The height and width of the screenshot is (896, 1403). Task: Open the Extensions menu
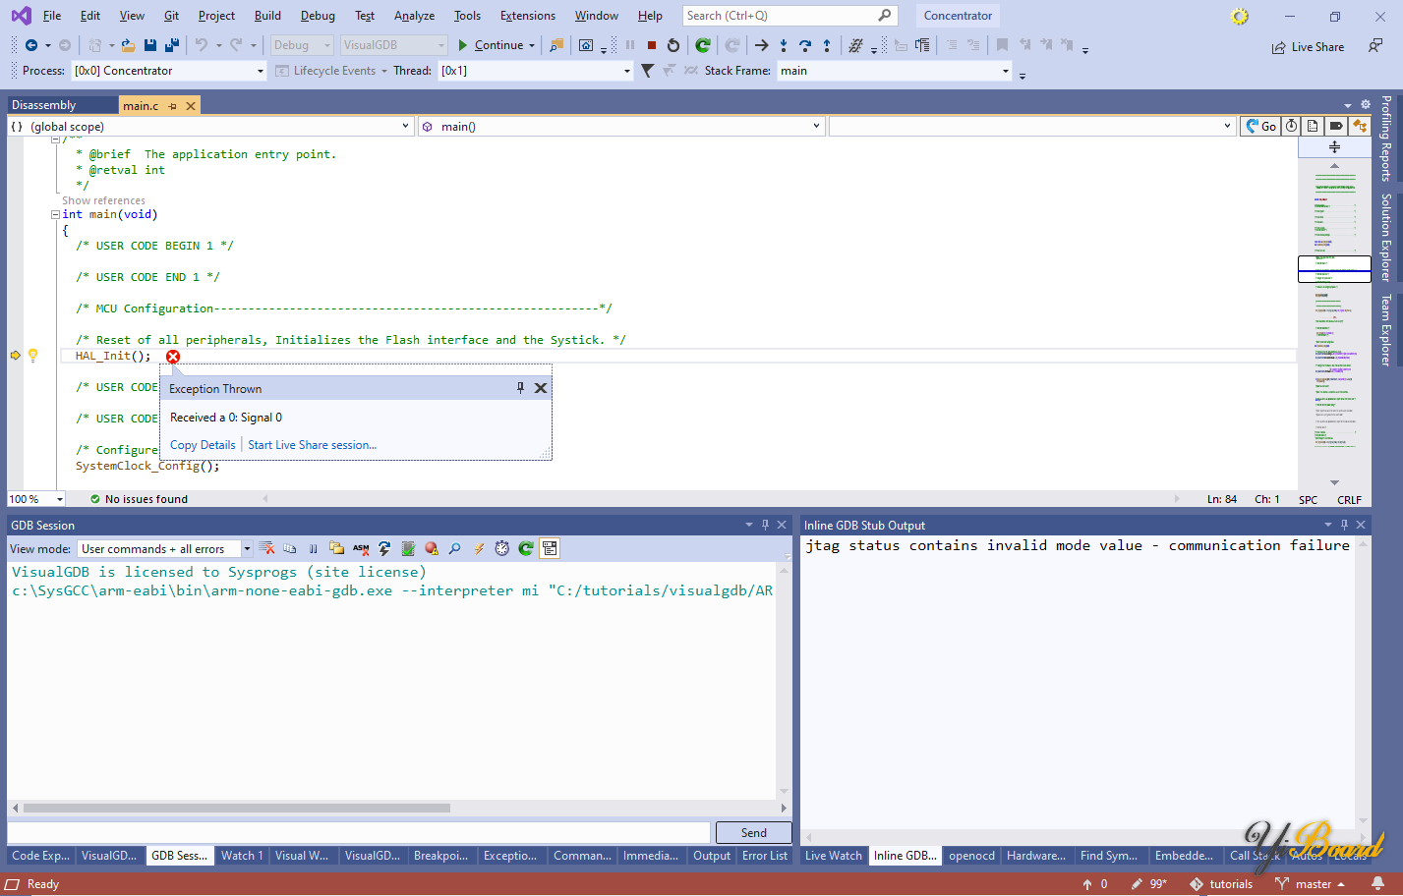(x=527, y=16)
